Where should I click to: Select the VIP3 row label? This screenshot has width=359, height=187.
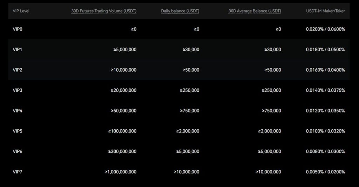coord(18,90)
